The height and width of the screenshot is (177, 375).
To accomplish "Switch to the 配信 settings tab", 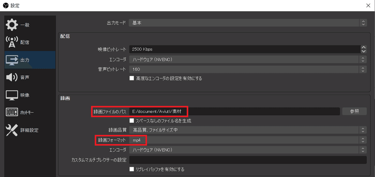I will click(x=30, y=42).
